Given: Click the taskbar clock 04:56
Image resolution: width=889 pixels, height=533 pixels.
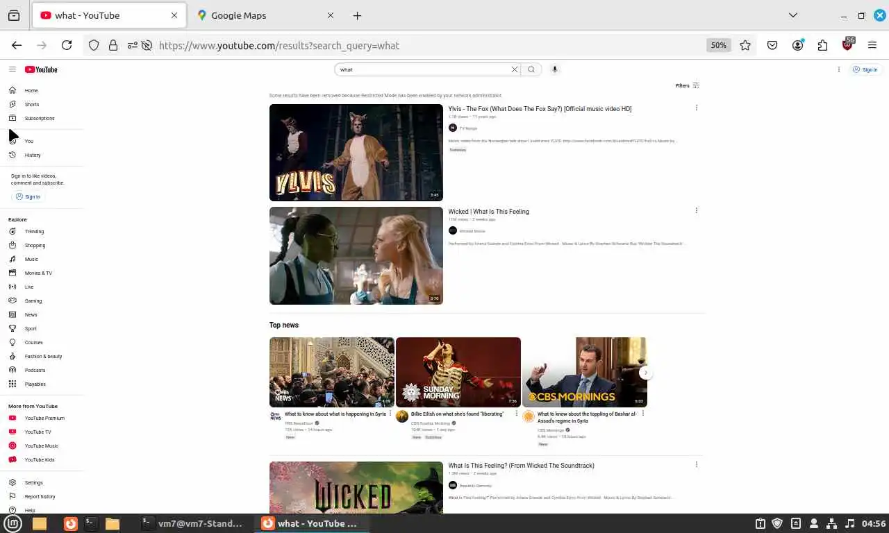Looking at the screenshot, I should point(874,523).
